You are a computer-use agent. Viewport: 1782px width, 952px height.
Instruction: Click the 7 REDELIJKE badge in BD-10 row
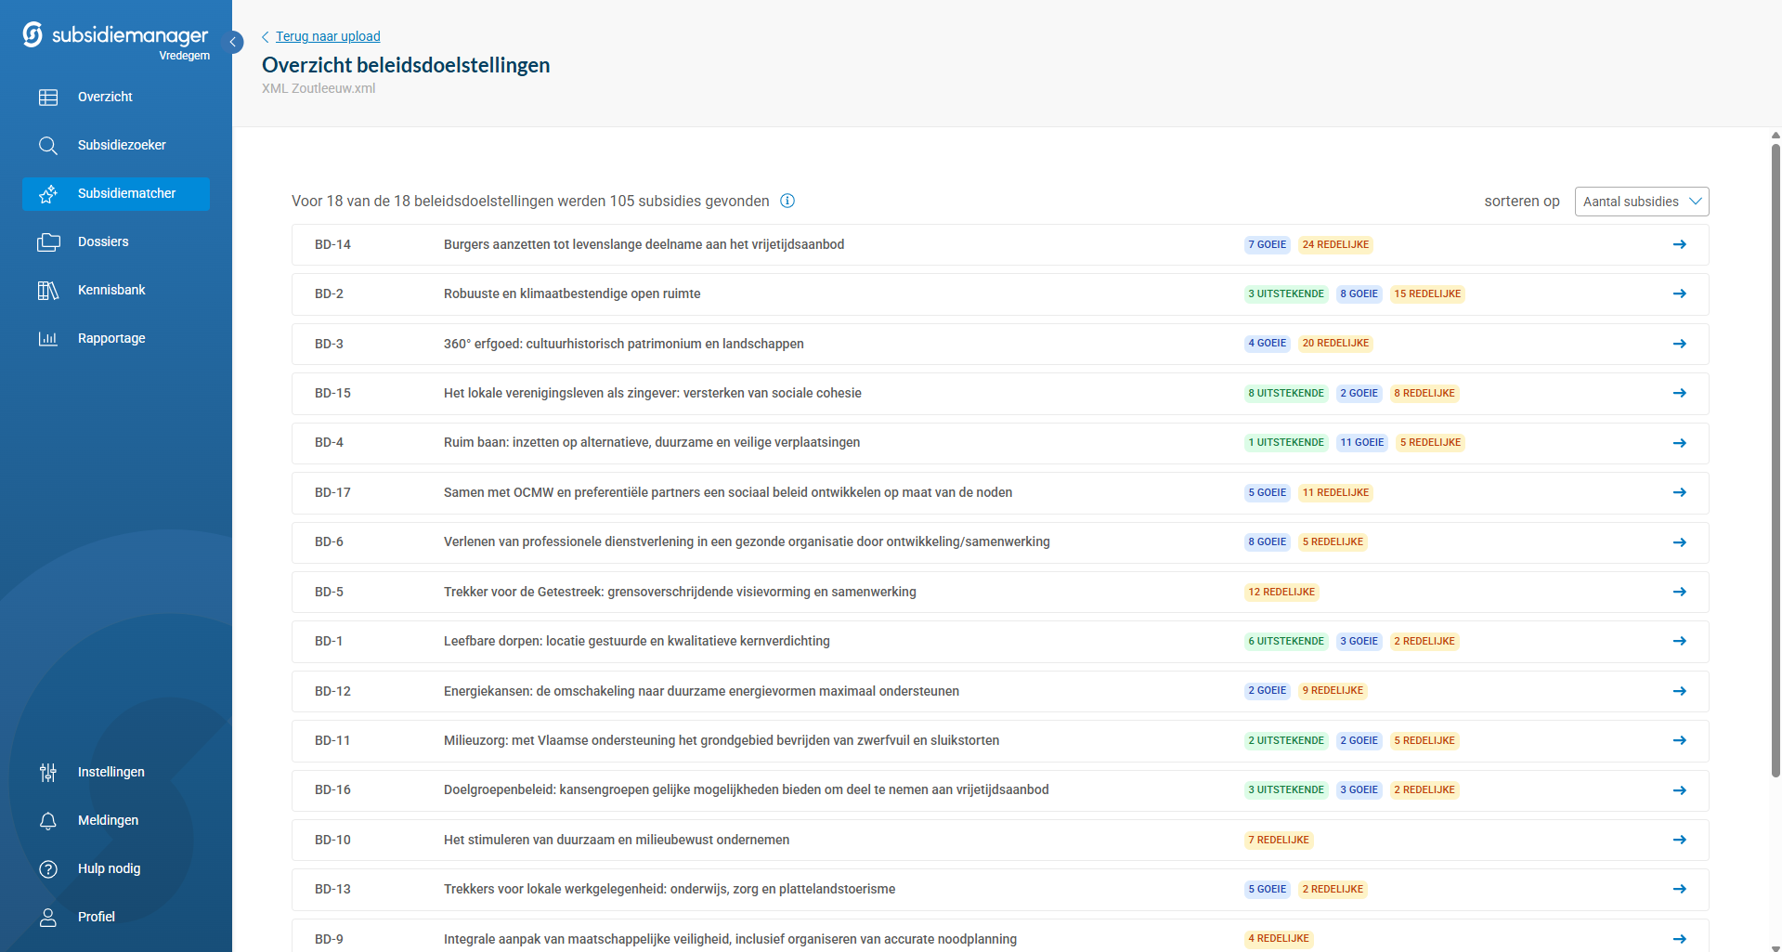[x=1279, y=840]
